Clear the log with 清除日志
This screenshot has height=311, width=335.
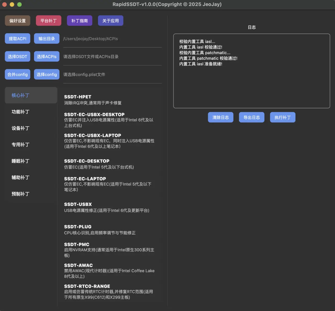221,117
